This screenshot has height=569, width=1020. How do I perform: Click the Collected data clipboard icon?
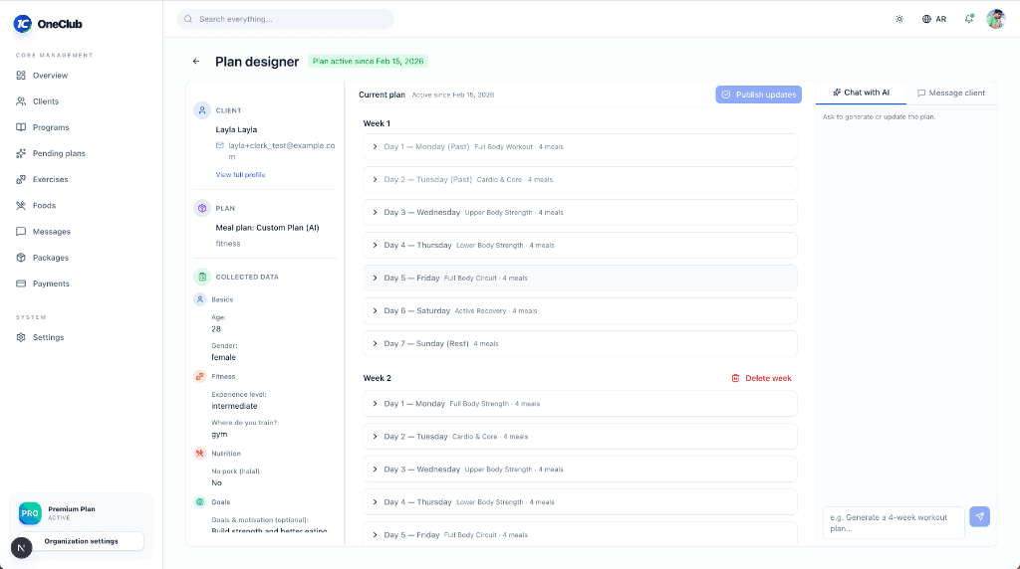202,277
